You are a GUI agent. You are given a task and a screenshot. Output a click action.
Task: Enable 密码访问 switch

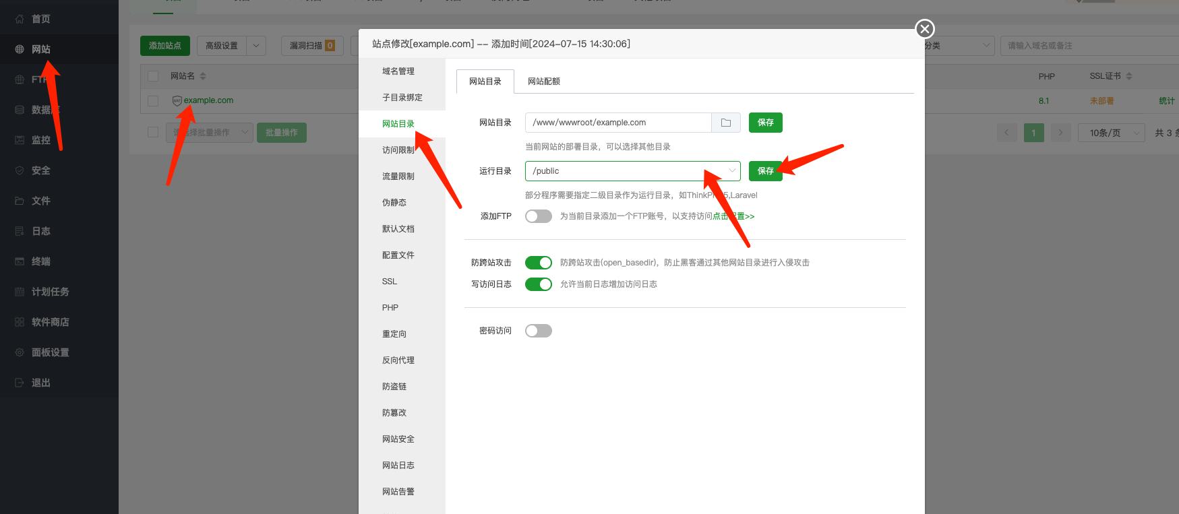pyautogui.click(x=539, y=331)
